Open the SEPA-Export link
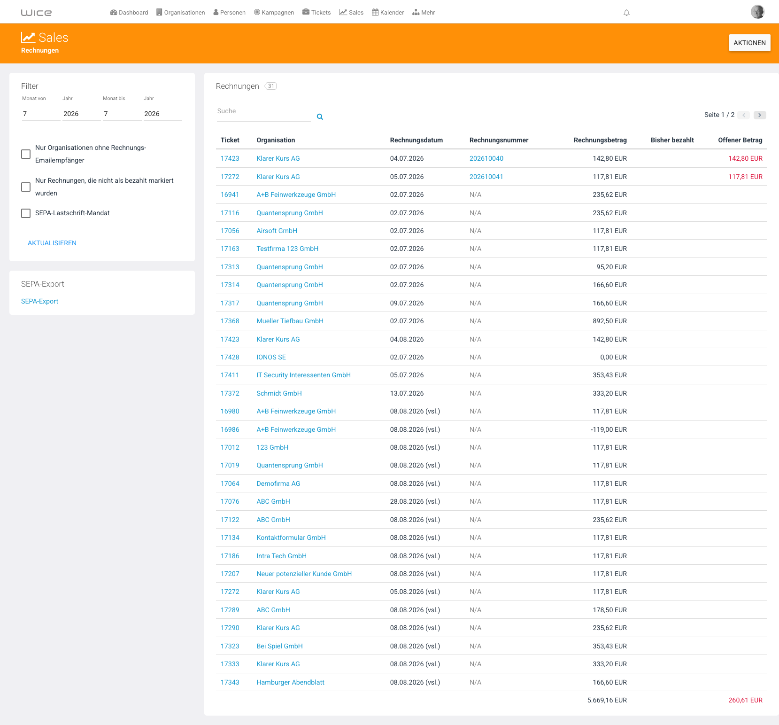Viewport: 779px width, 725px height. [40, 301]
